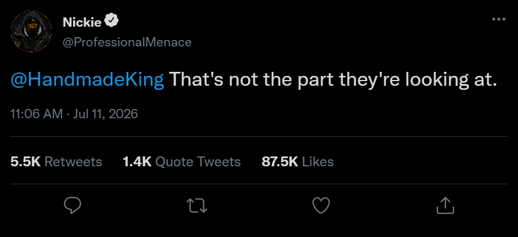518x237 pixels.
Task: Click the Jul 11, 2026 date
Action: point(105,114)
